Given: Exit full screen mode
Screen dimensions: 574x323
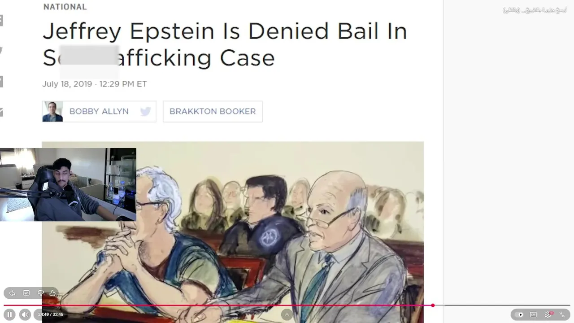Looking at the screenshot, I should (562, 314).
